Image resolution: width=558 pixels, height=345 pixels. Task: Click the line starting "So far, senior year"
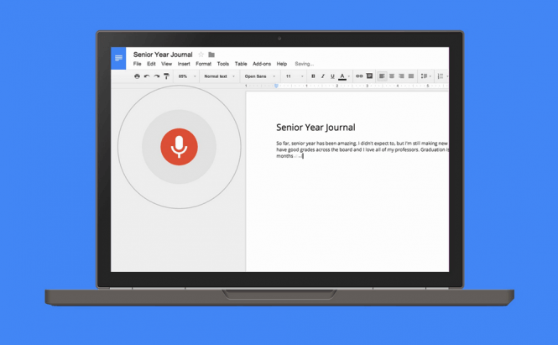(x=362, y=144)
